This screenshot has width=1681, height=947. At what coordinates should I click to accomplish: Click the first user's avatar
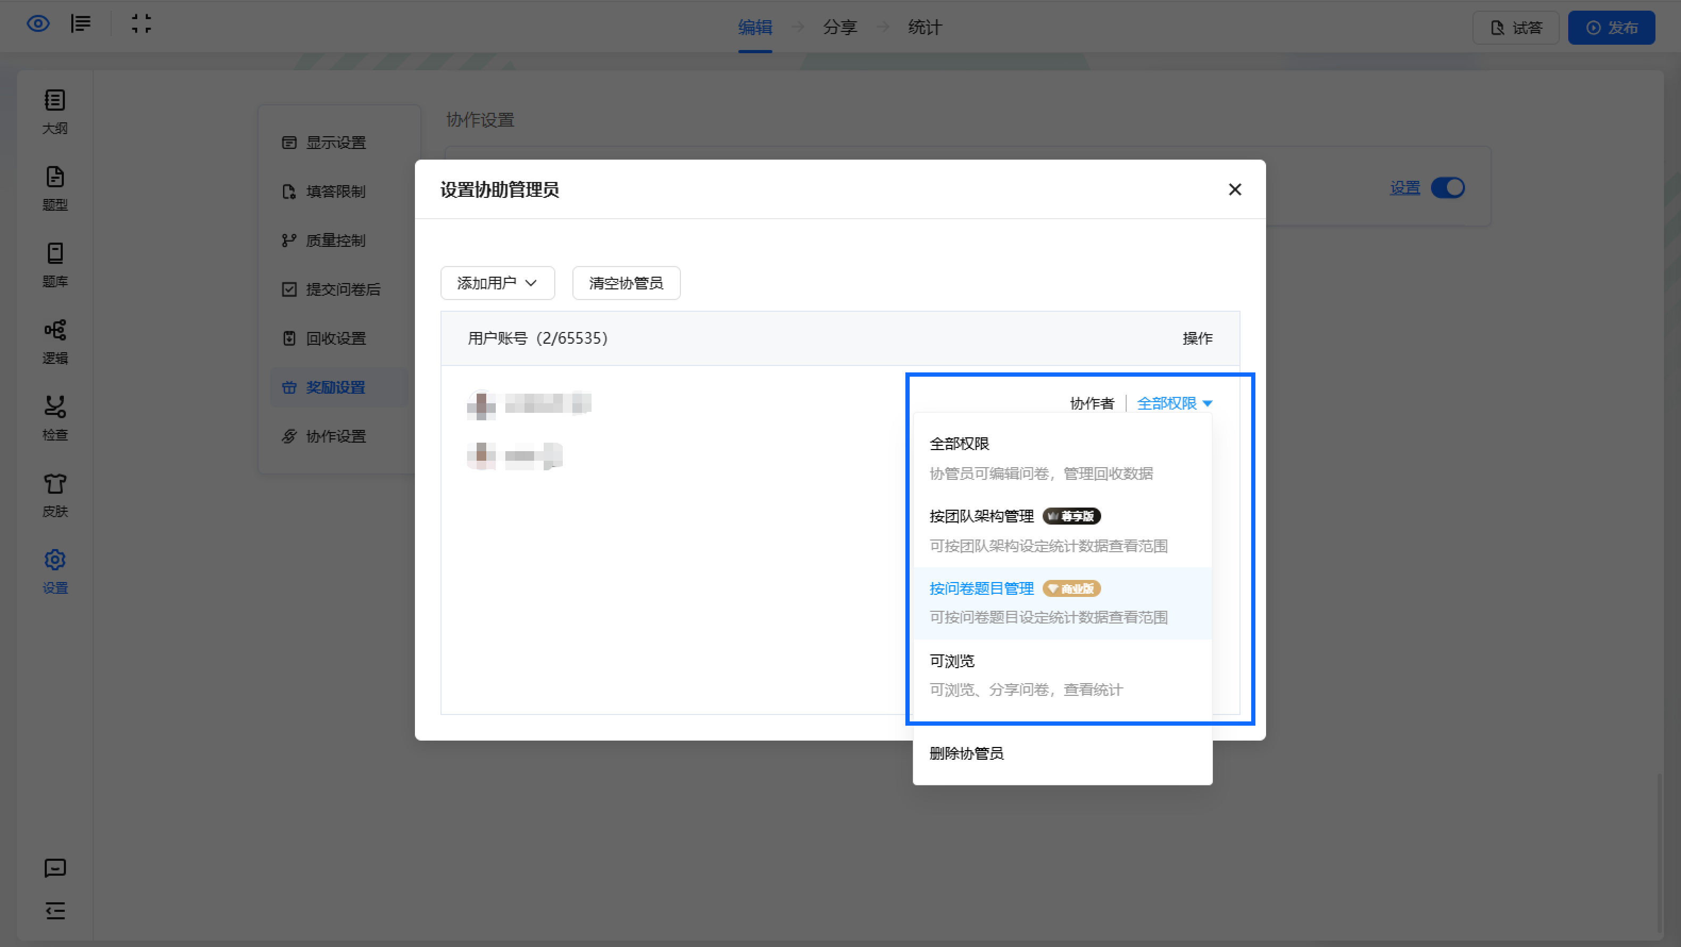pyautogui.click(x=481, y=405)
